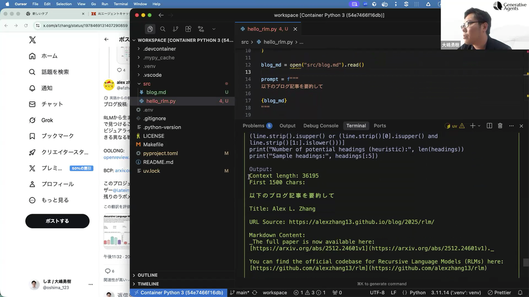
Task: Open notifications bell in status bar
Action: coord(520,293)
